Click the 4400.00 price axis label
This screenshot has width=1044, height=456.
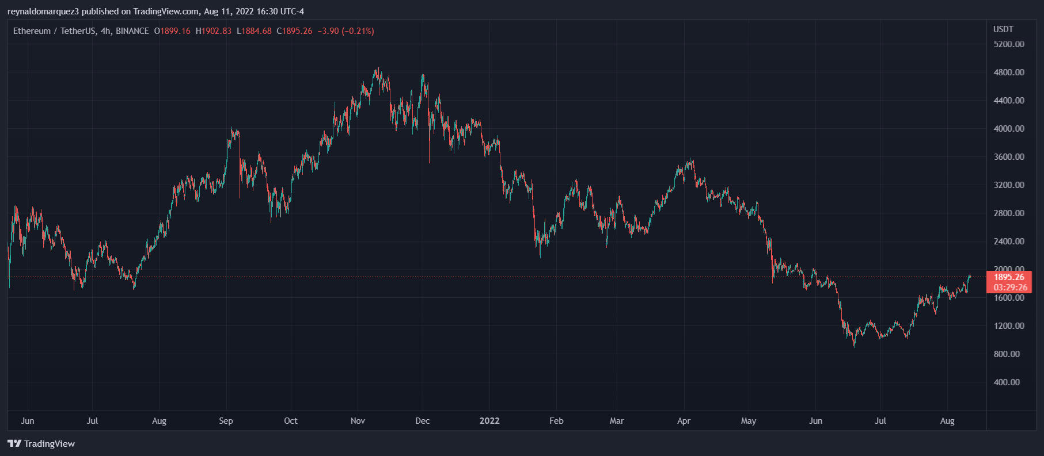(x=1009, y=101)
